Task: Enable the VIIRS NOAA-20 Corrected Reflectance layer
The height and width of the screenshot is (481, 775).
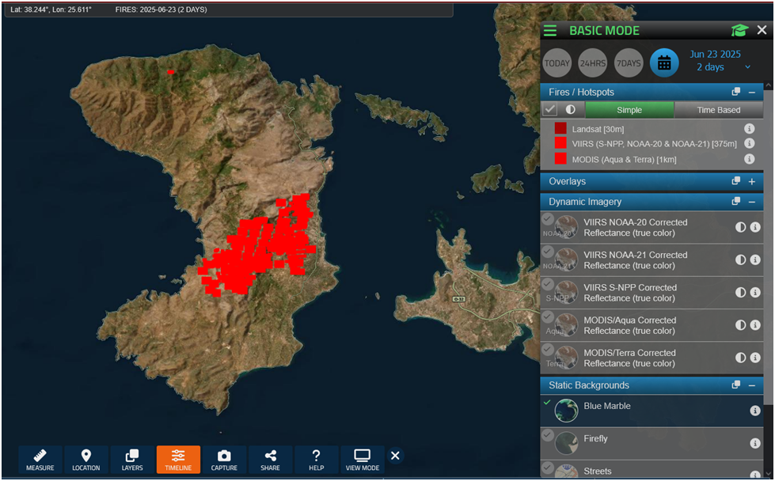Action: click(548, 219)
